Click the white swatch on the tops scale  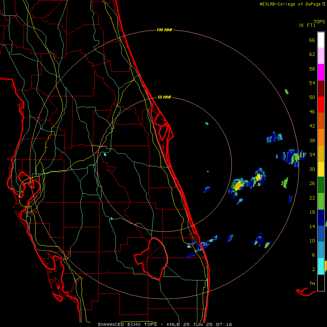(x=321, y=40)
